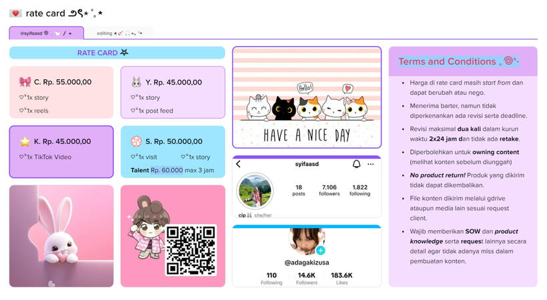547x300 pixels.
Task: Click the RATE CARD heading banner
Action: point(117,53)
